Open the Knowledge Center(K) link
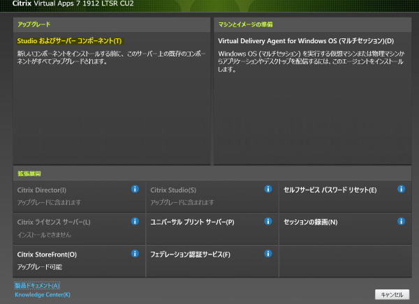This screenshot has width=419, height=304. [43, 295]
